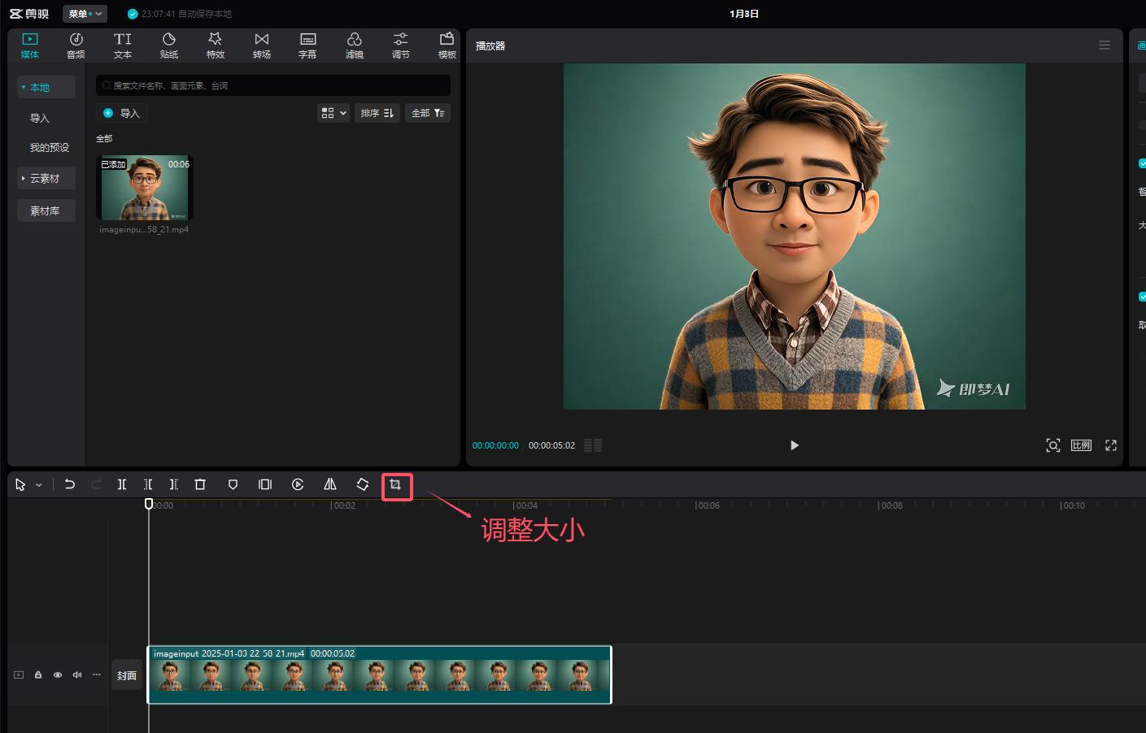This screenshot has width=1146, height=733.
Task: Delete the selected clip with trash icon
Action: tap(200, 485)
